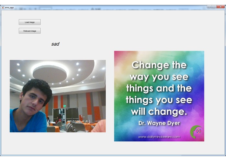Click the webcam photo of the person
The image size is (226, 161).
[58, 96]
